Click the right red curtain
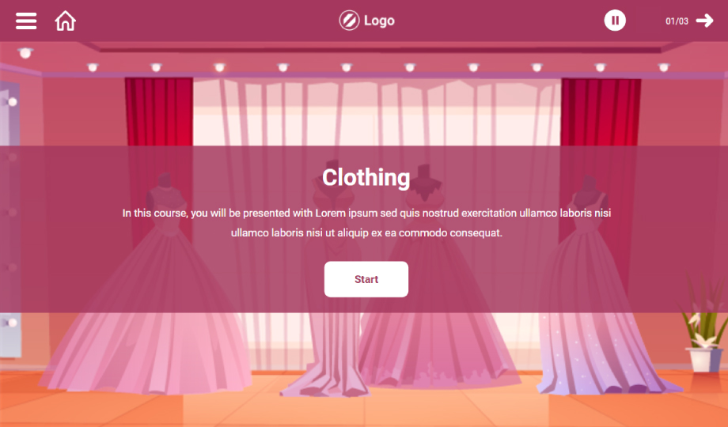 (601, 111)
